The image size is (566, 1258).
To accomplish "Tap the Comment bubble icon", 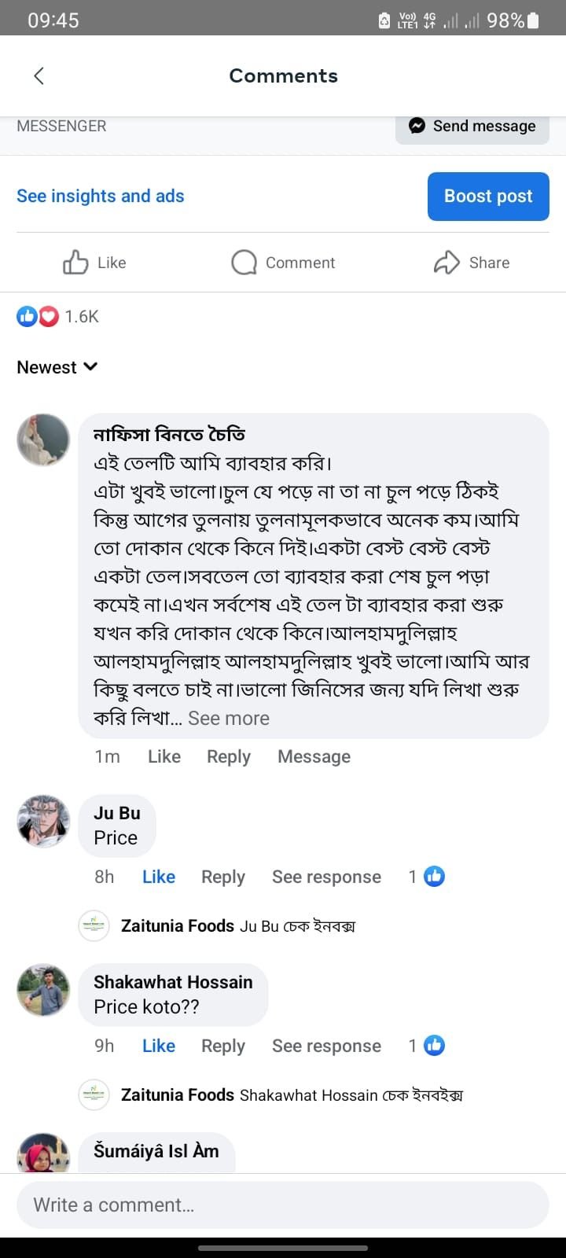I will (x=244, y=263).
